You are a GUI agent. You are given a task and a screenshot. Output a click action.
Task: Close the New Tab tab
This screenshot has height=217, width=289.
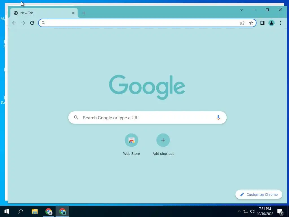[x=73, y=13]
